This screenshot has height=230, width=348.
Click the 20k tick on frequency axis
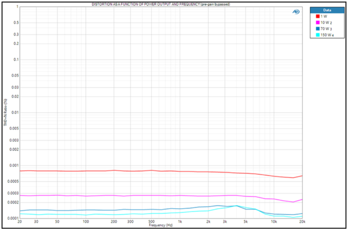click(x=301, y=222)
